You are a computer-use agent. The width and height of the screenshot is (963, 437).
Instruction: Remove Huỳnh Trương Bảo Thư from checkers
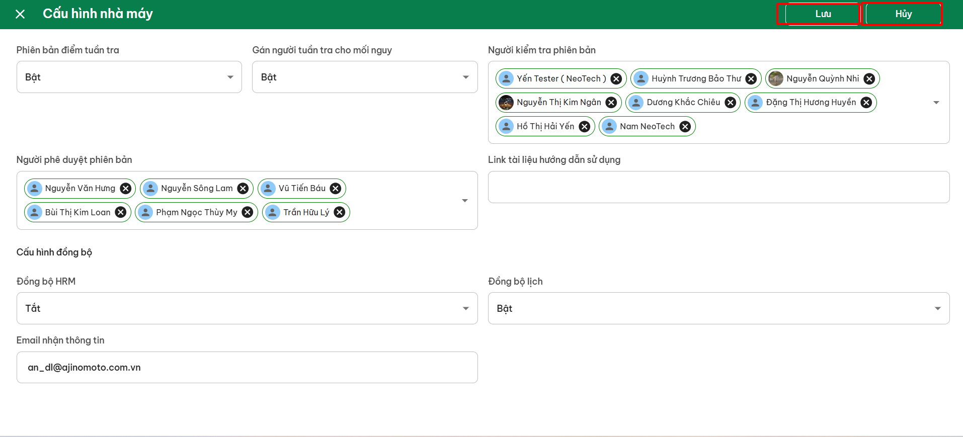pos(751,78)
